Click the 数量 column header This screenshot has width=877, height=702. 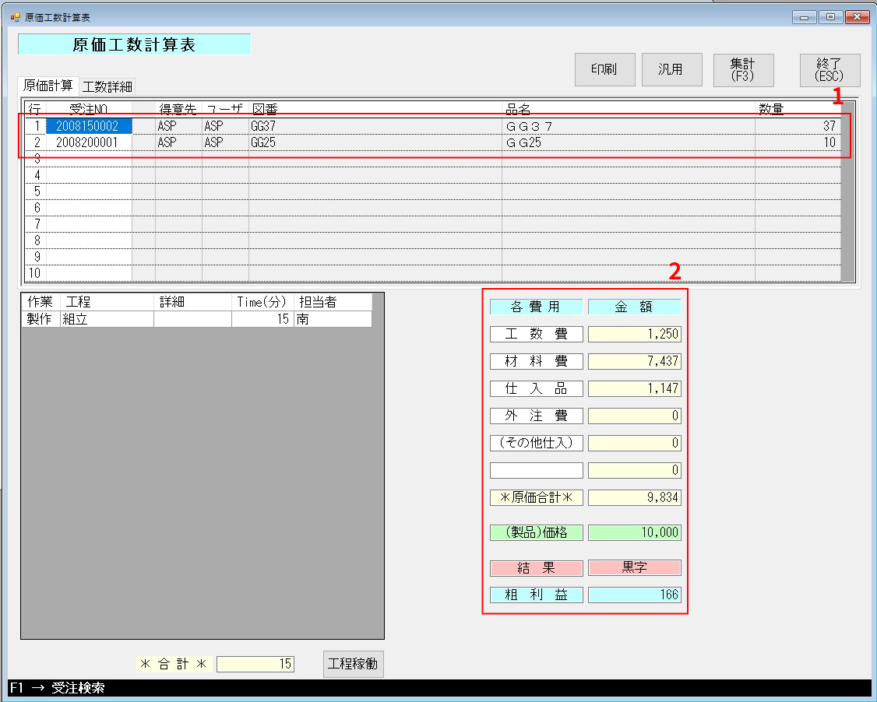tap(798, 109)
